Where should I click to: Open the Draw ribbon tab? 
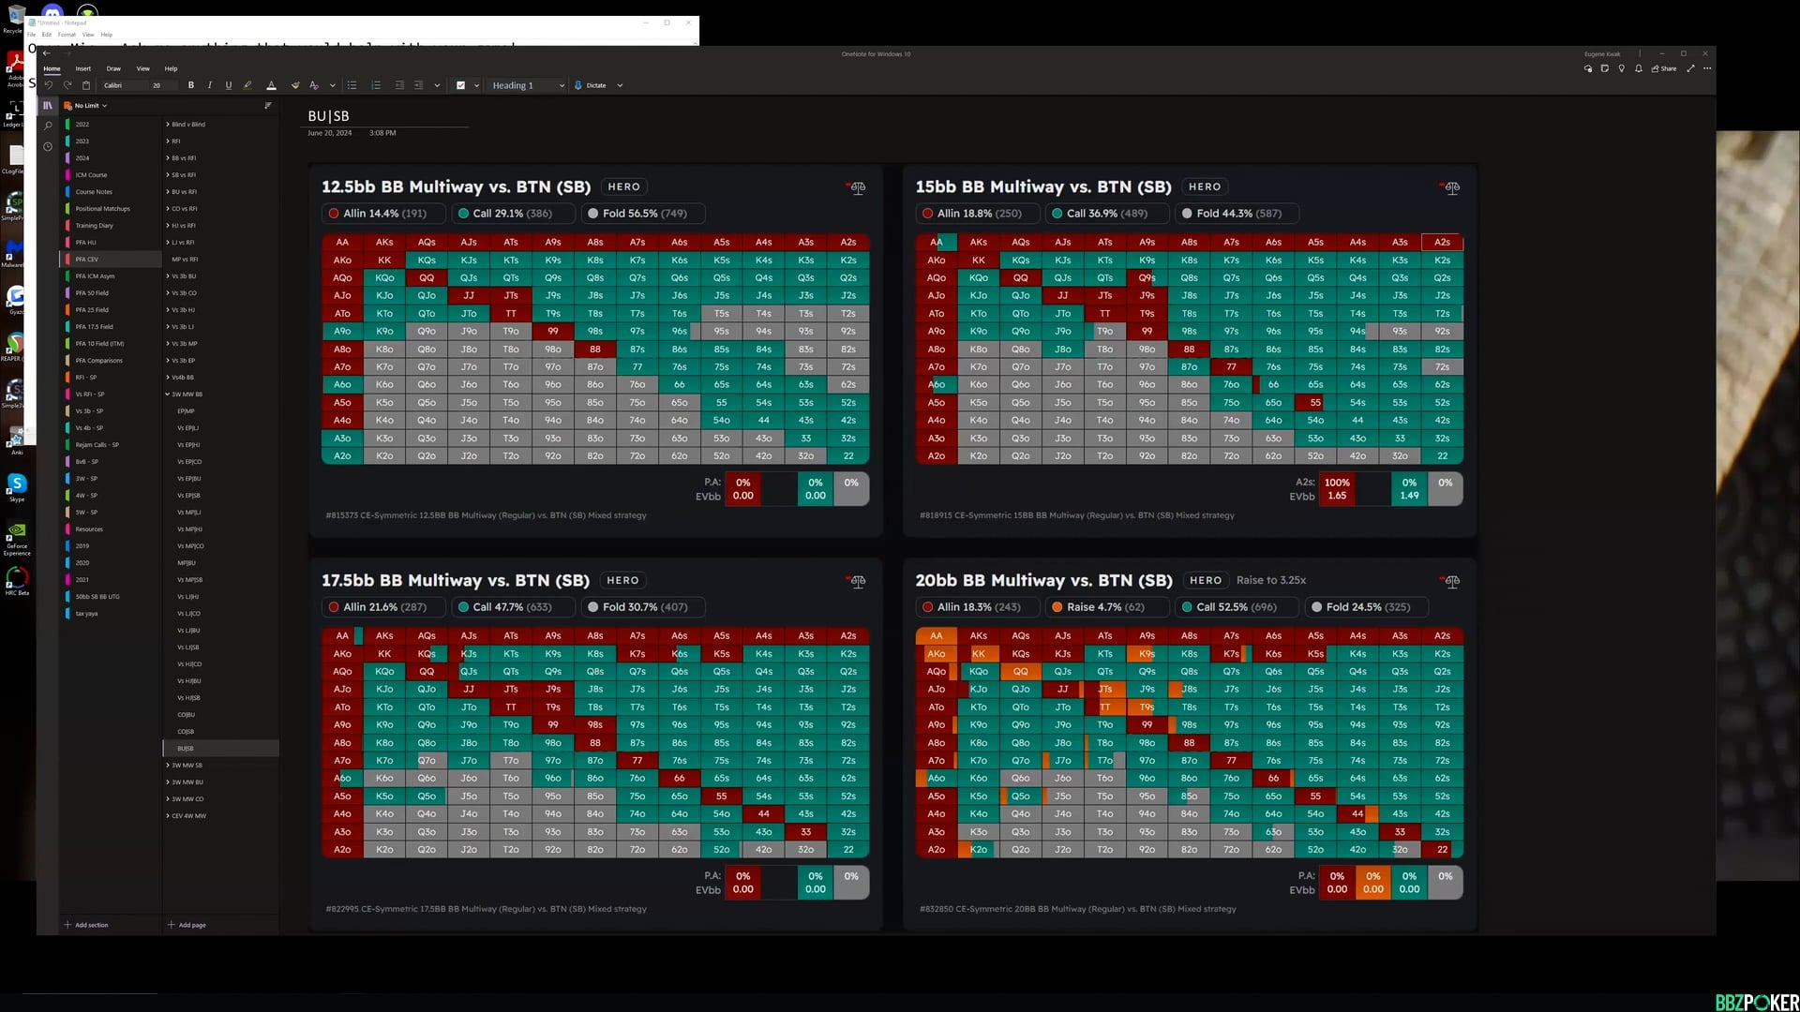[x=113, y=68]
